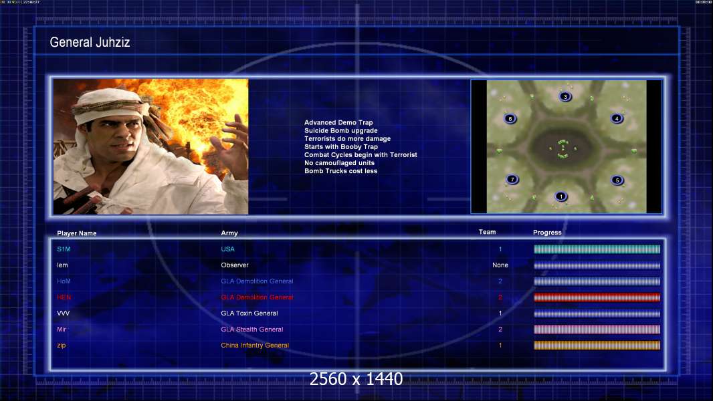
Task: Click start position marker 5 on the map
Action: tap(617, 180)
